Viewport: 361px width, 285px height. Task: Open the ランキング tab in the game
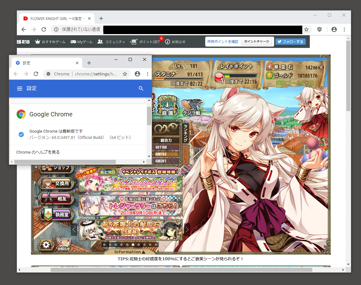tap(185, 133)
